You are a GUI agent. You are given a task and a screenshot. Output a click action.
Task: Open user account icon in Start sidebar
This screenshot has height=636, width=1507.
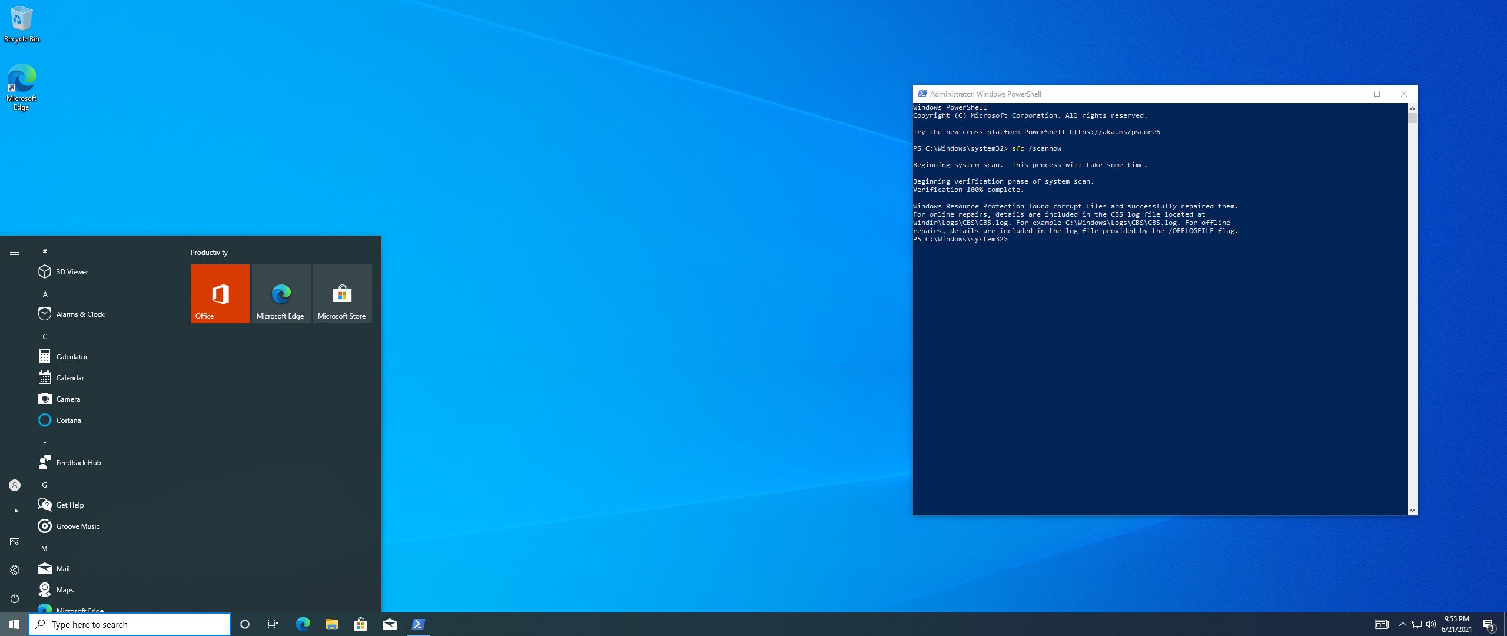coord(15,485)
